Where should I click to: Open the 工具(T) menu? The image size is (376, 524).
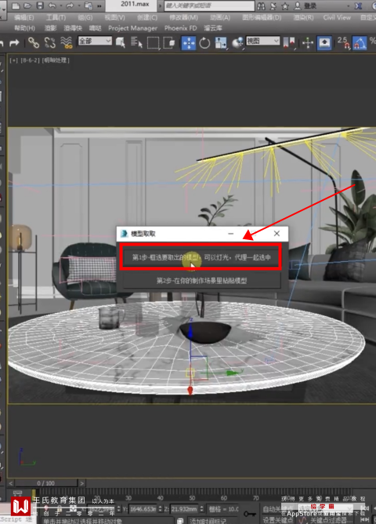(x=56, y=17)
